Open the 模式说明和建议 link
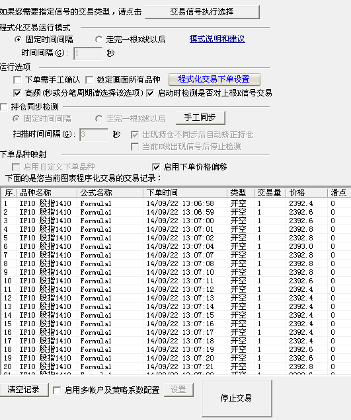Viewport: 351px width, 420px height. coord(217,39)
